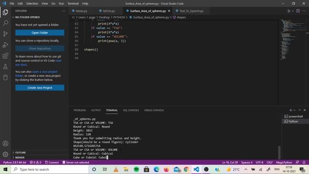The image size is (309, 174).
Task: Click the Create Java Project button
Action: click(x=40, y=87)
